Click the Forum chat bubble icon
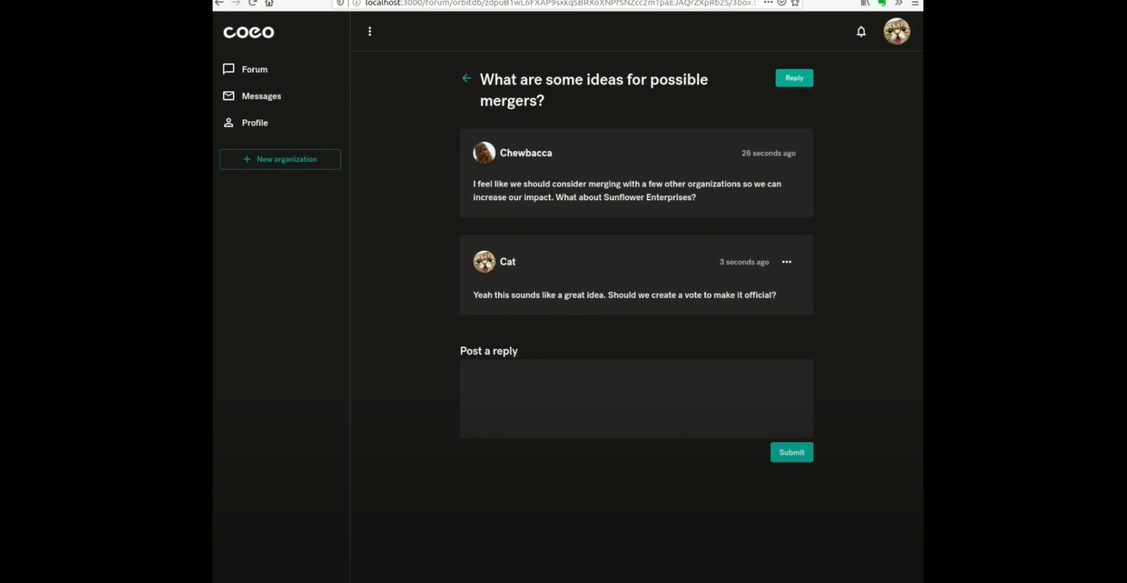The height and width of the screenshot is (583, 1127). point(229,69)
